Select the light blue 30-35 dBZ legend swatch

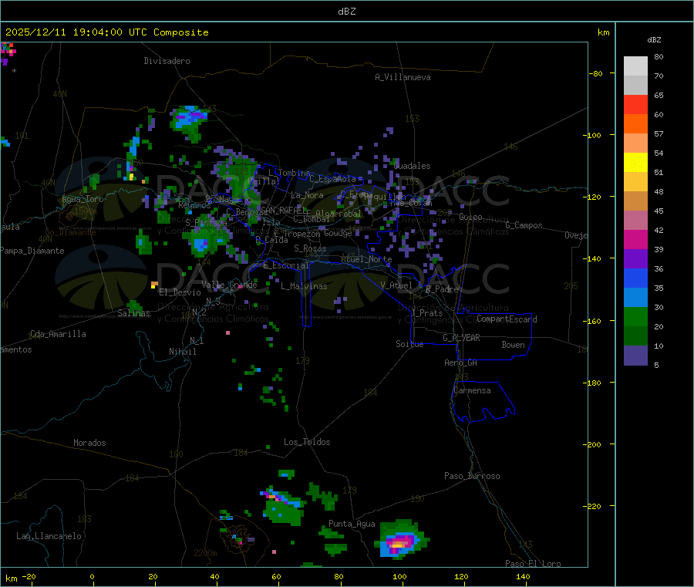click(635, 297)
